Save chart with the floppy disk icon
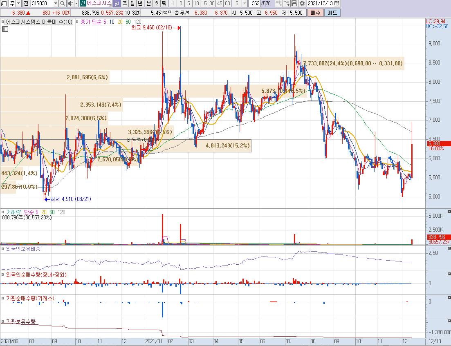Viewport: 451px width, 346px height. [294, 3]
